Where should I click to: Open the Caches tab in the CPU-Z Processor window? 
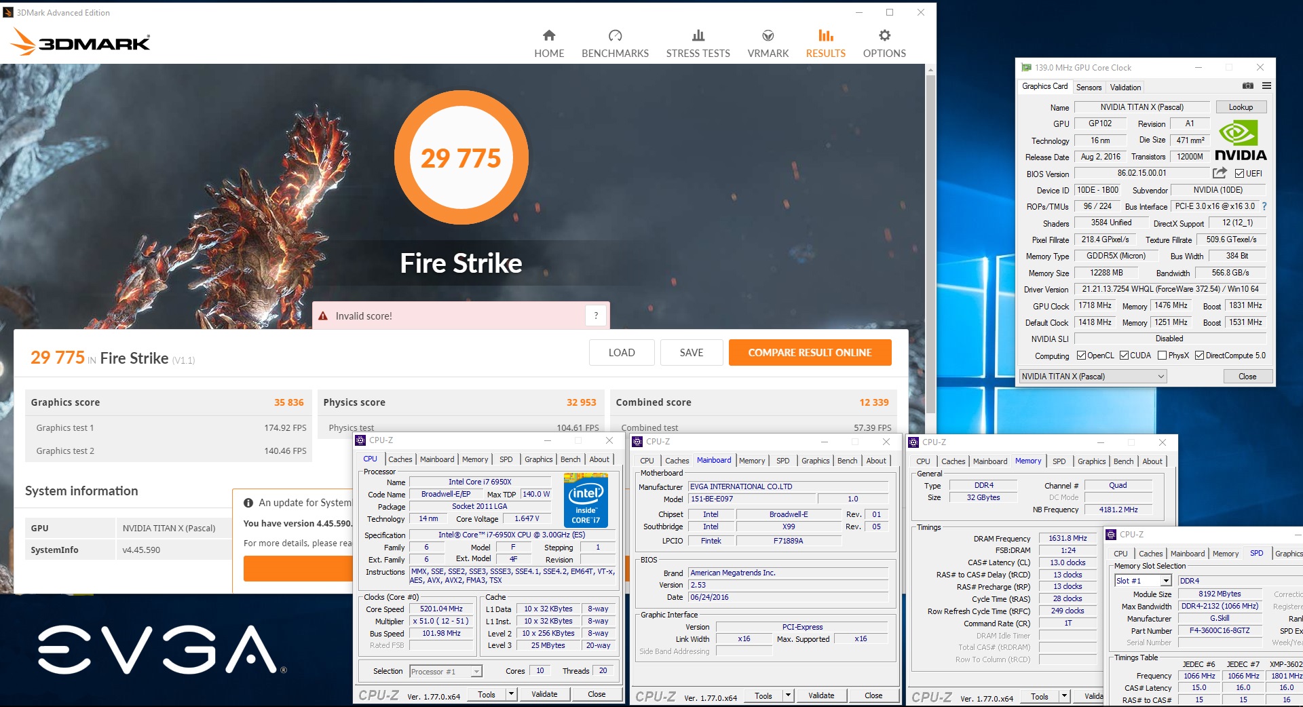click(400, 459)
